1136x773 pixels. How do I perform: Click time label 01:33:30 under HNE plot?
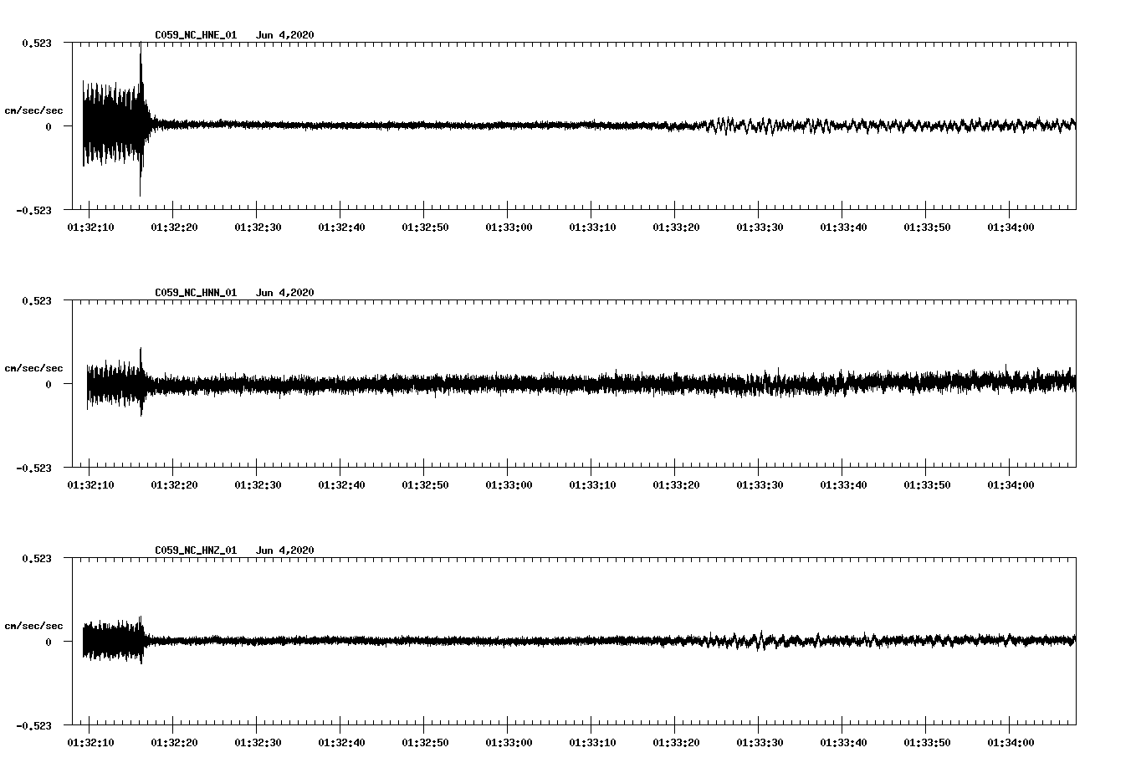(760, 228)
